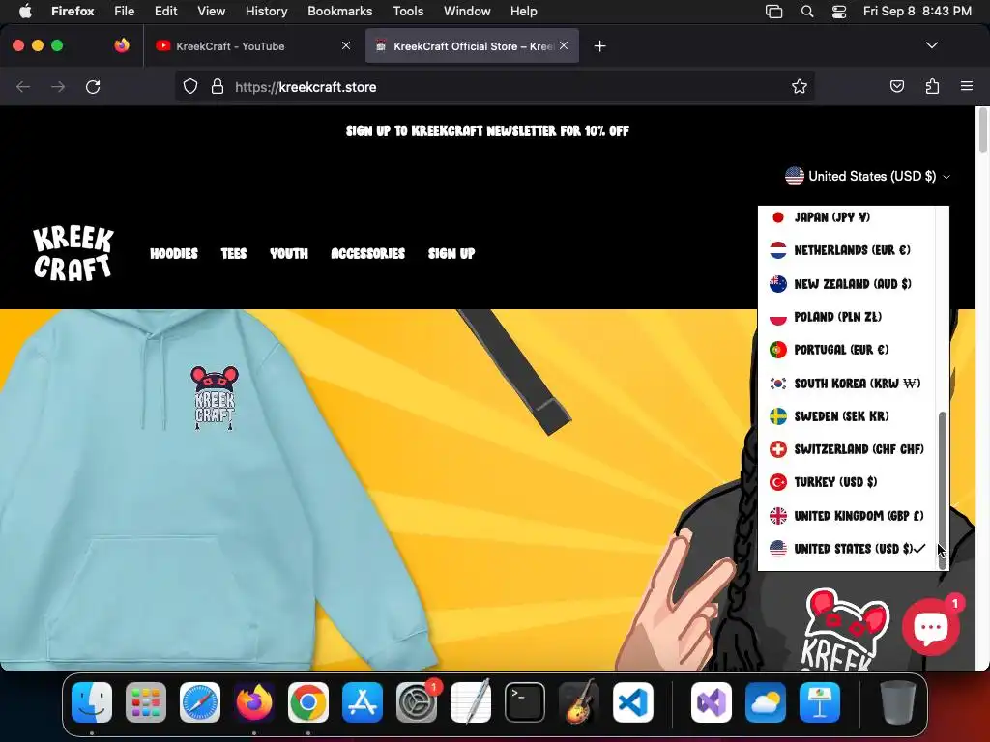
Task: Open the Youth navigation link
Action: point(289,254)
